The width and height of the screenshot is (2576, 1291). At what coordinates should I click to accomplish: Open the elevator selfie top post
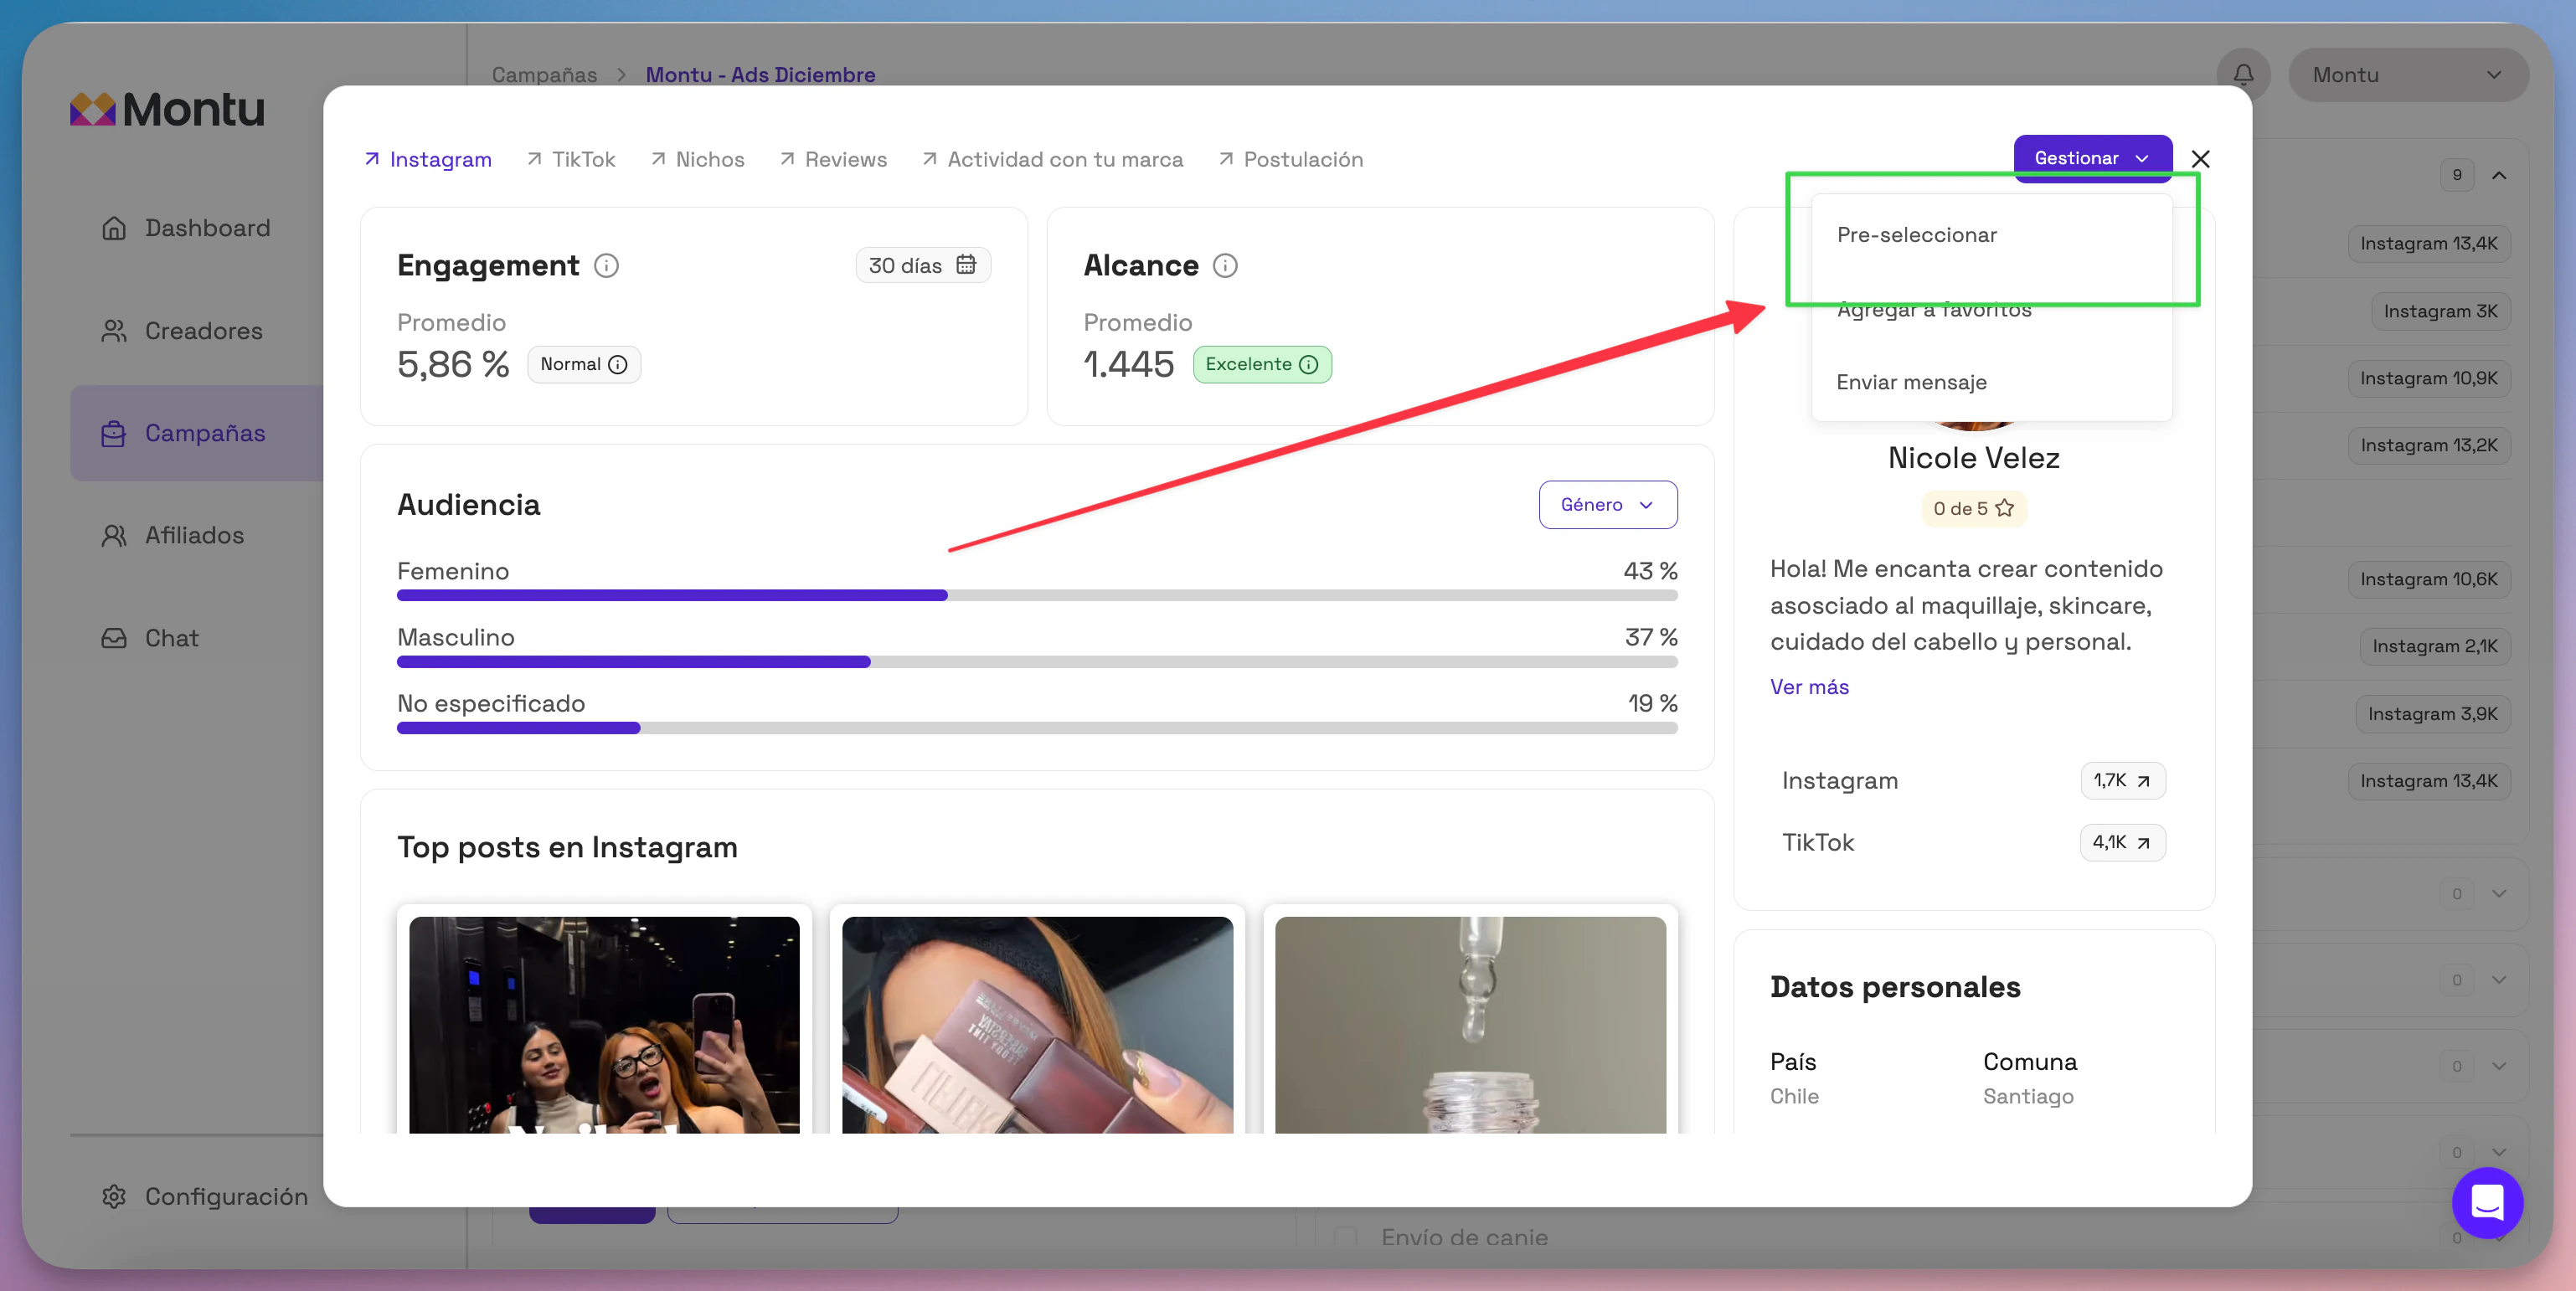click(604, 1024)
